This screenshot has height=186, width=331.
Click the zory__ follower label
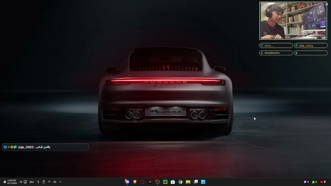276,45
